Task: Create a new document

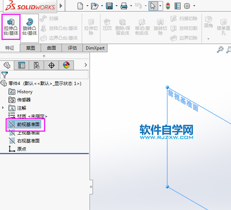Action: [80, 6]
